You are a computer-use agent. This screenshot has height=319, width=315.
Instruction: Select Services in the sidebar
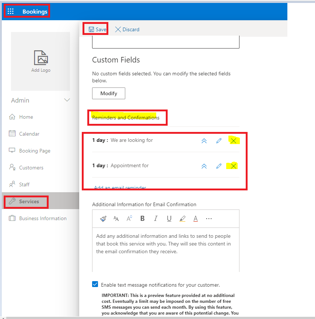(41, 201)
